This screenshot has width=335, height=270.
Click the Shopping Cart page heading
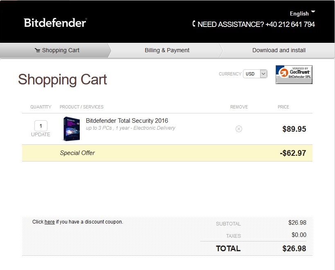pyautogui.click(x=62, y=80)
